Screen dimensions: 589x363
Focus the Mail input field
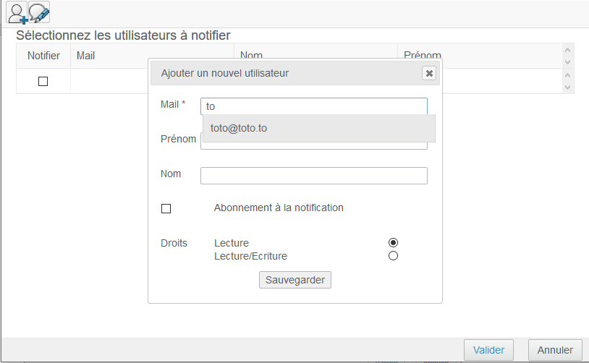tap(313, 106)
